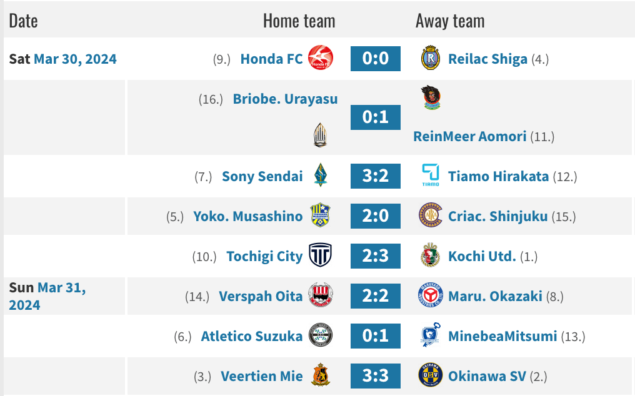Select the MinebeaMitsumi team name
Image resolution: width=635 pixels, height=396 pixels.
(502, 336)
